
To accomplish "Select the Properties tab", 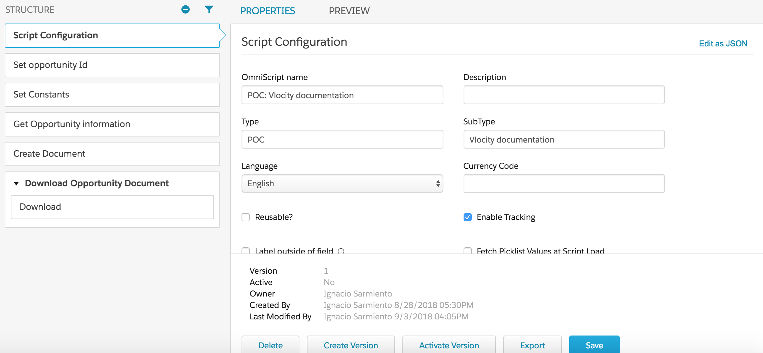I will (x=267, y=10).
